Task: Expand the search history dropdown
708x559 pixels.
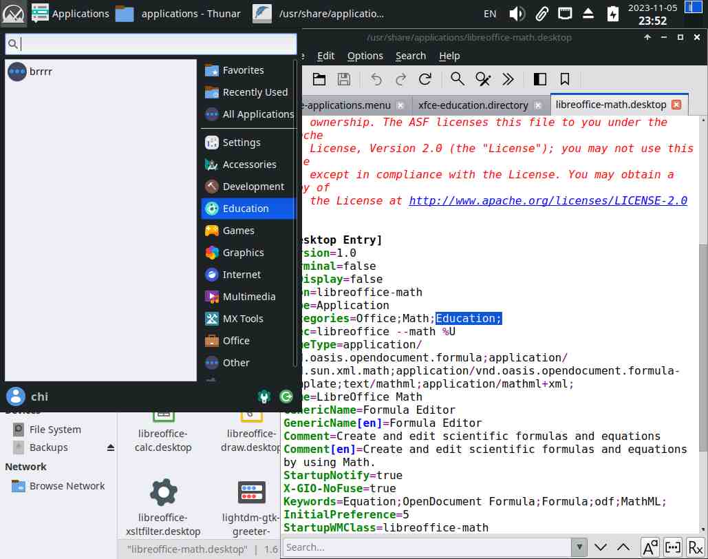Action: pos(580,547)
